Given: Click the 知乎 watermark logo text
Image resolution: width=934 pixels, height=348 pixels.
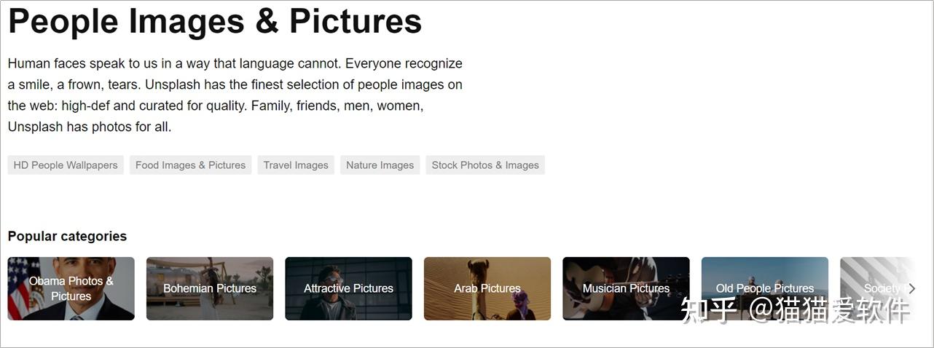Looking at the screenshot, I should (x=708, y=311).
